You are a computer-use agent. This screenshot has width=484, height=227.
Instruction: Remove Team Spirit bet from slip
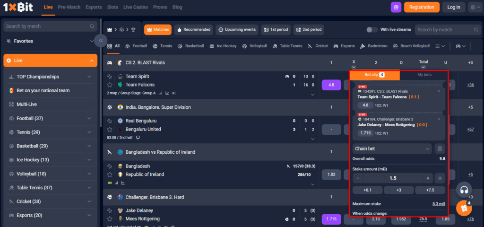(x=439, y=91)
